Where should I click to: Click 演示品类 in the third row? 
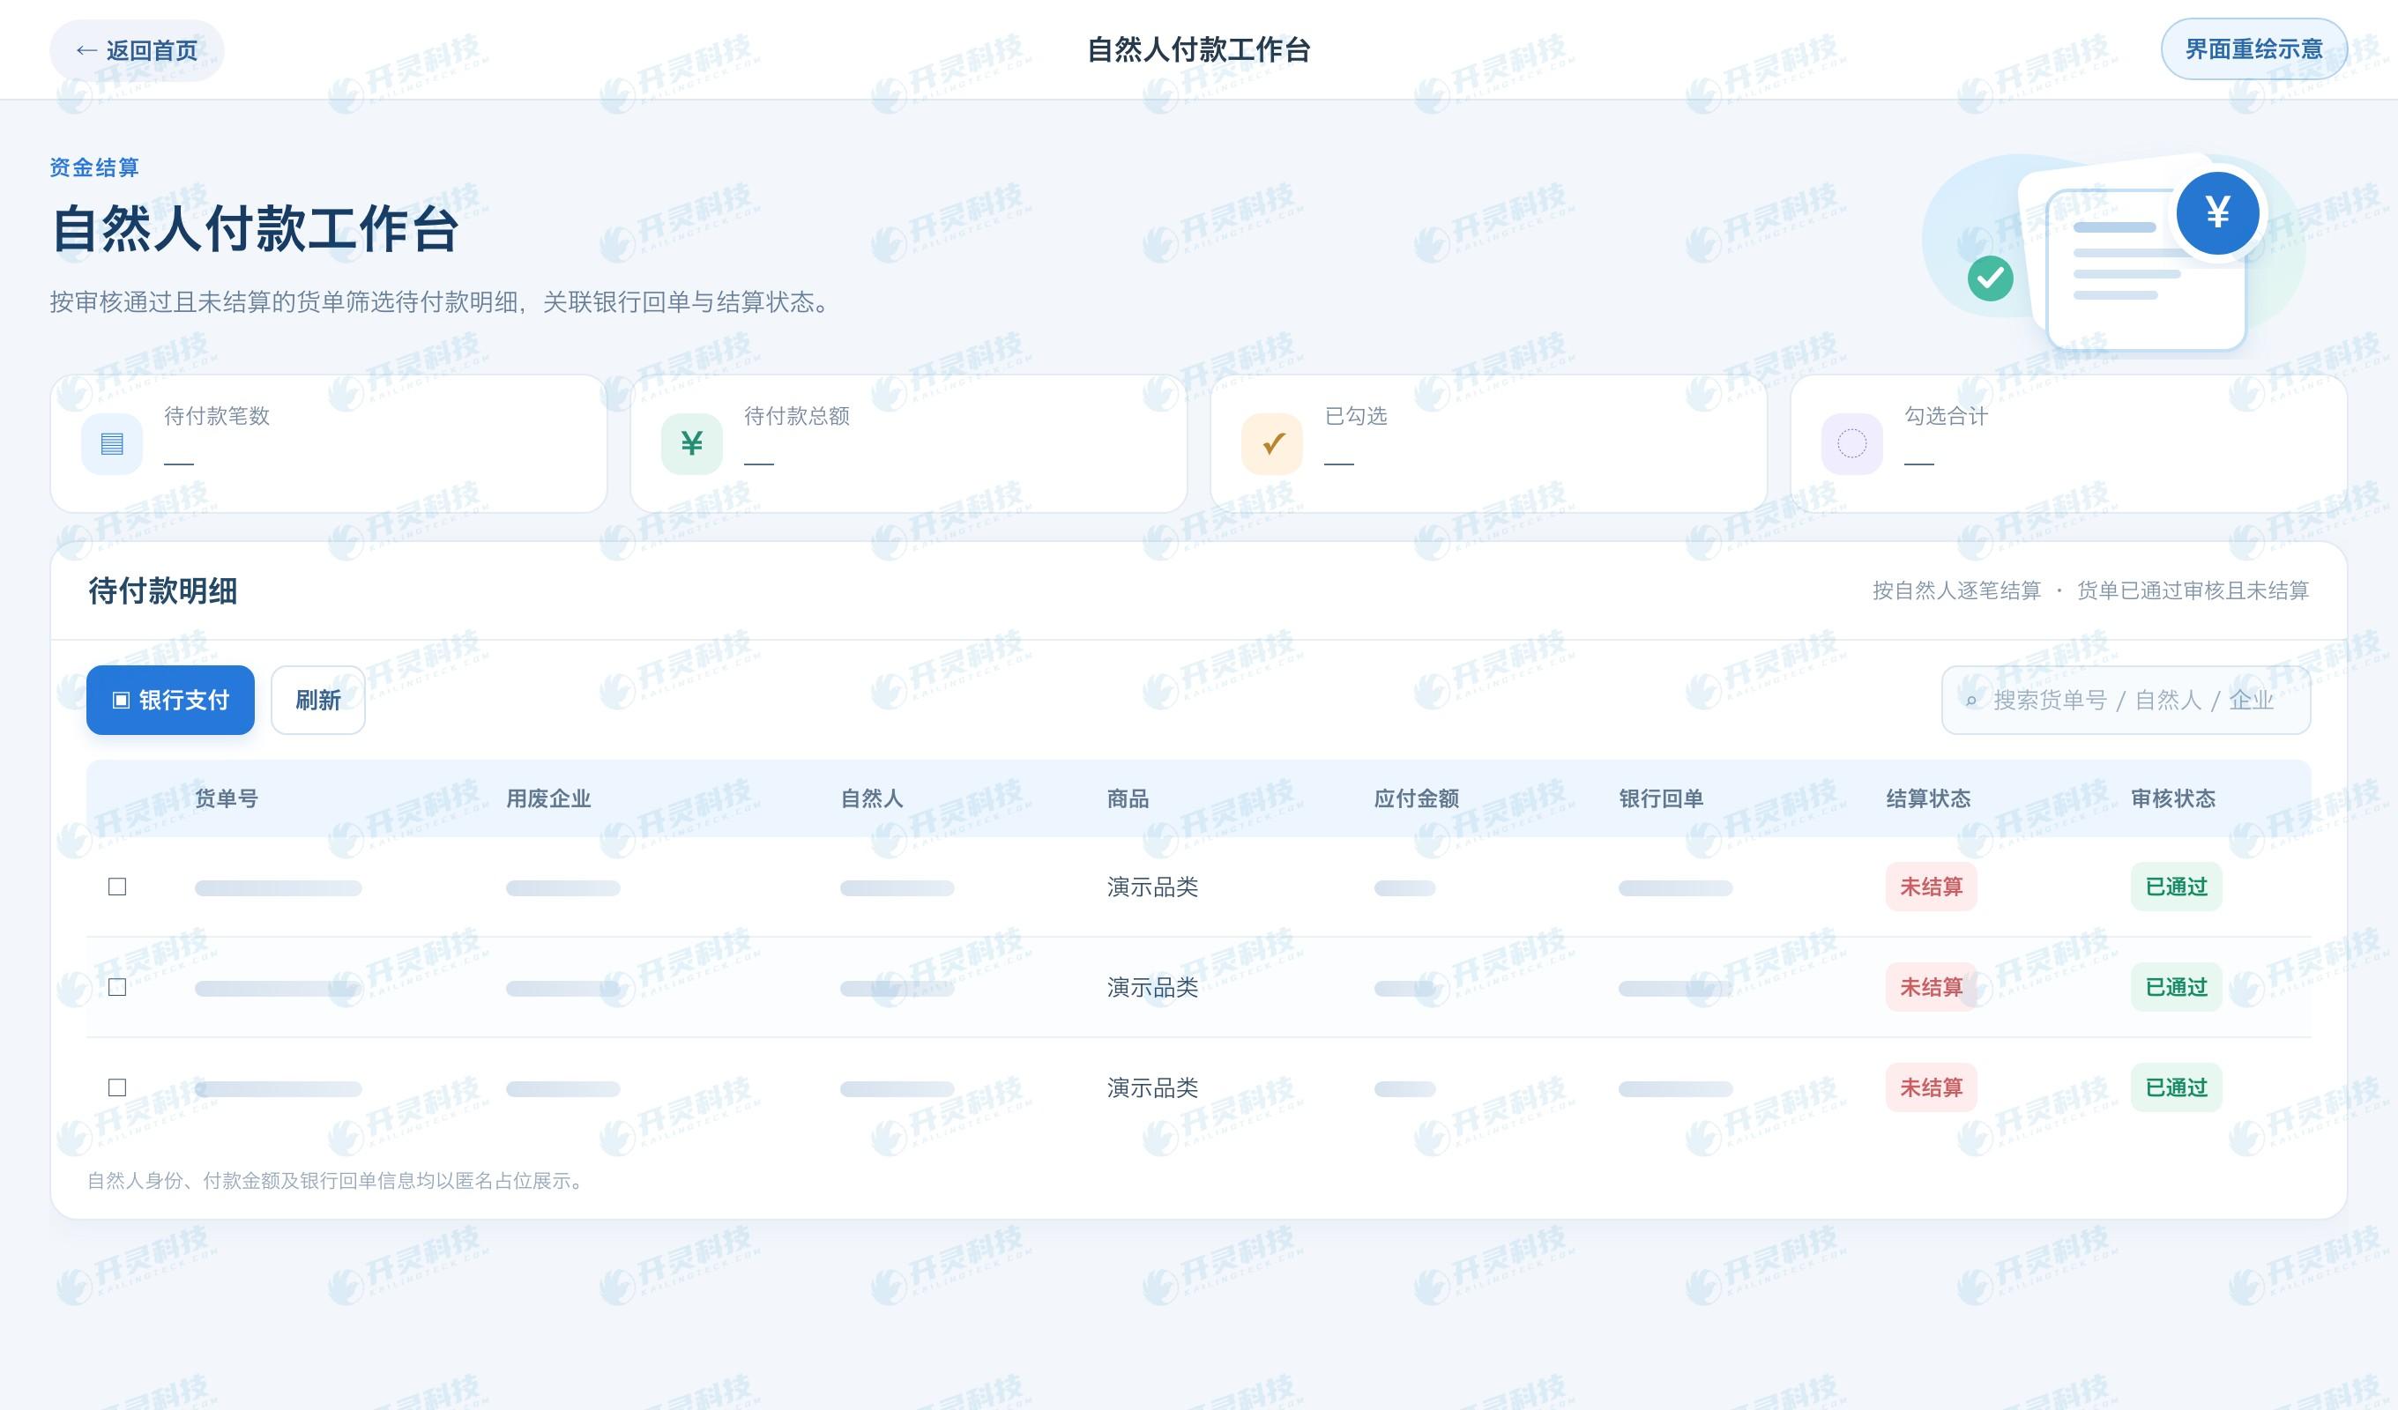[x=1152, y=1087]
